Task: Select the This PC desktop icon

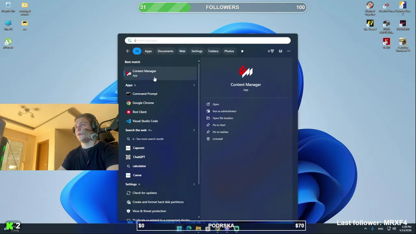Action: pyautogui.click(x=8, y=25)
